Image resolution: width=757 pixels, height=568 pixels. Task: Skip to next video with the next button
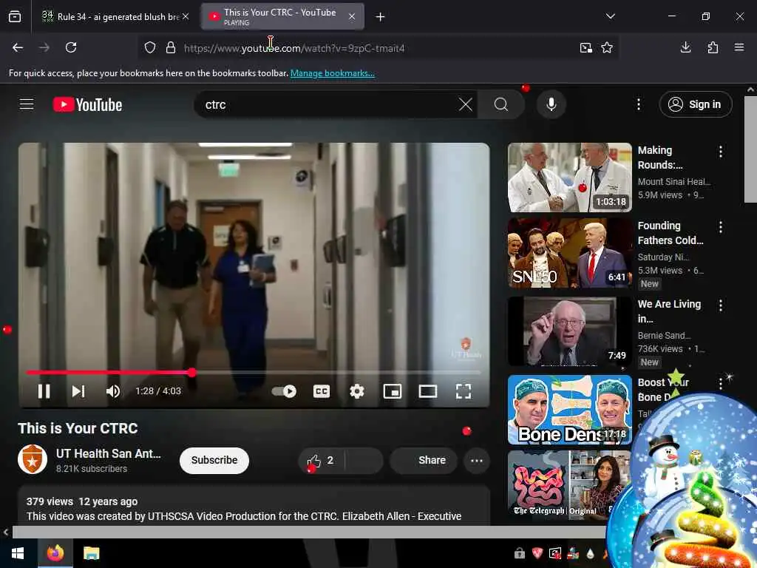78,391
